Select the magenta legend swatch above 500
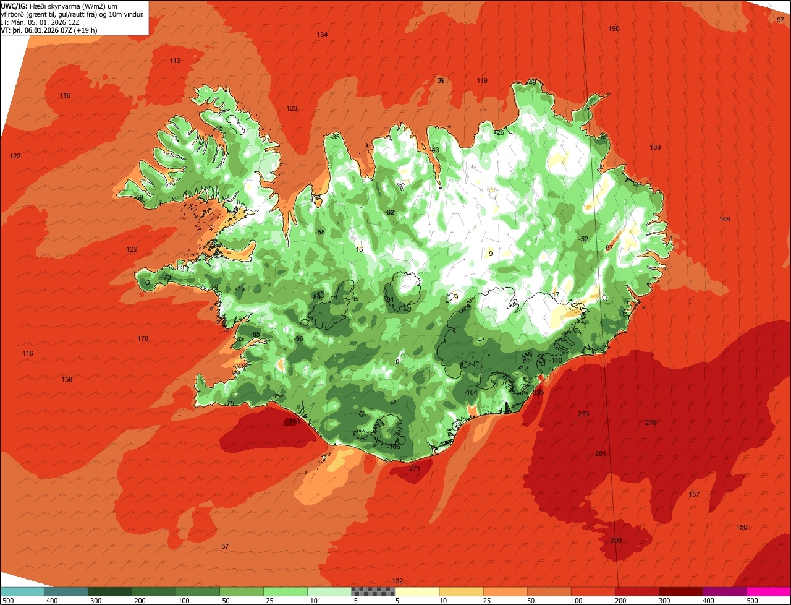The image size is (791, 605). [768, 591]
